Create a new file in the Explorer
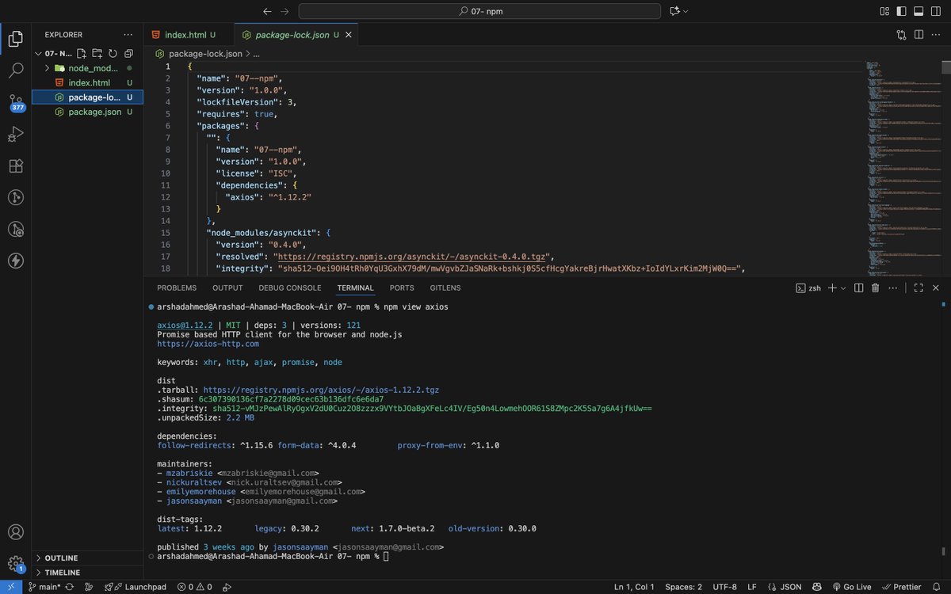Screen dimensions: 951x594 (x=82, y=54)
